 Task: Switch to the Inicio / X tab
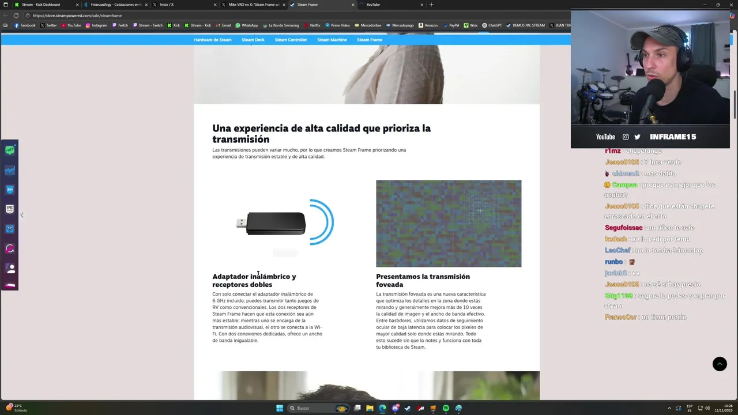pyautogui.click(x=184, y=5)
